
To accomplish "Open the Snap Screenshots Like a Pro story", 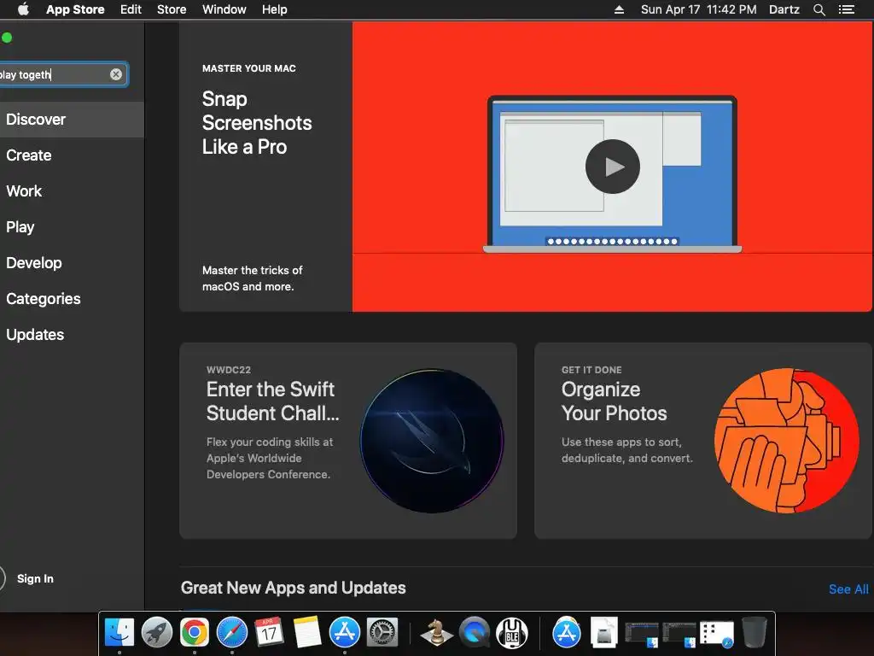I will [x=257, y=123].
